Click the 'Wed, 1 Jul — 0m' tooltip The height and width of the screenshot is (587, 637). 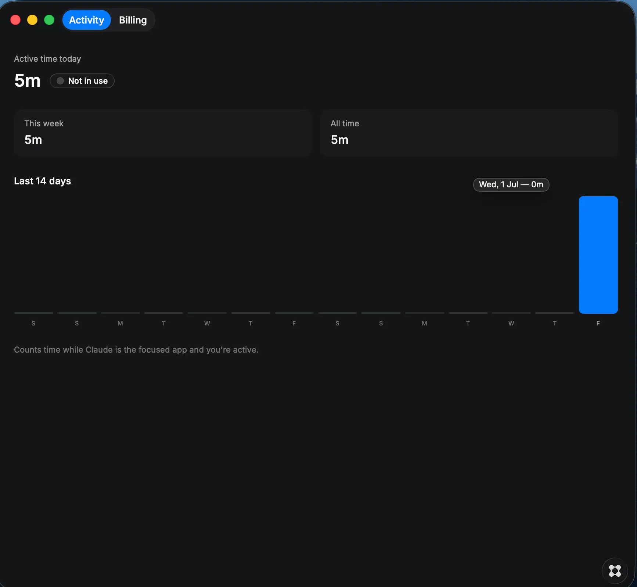511,185
